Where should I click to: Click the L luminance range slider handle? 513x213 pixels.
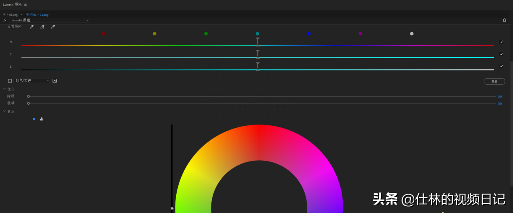point(258,66)
